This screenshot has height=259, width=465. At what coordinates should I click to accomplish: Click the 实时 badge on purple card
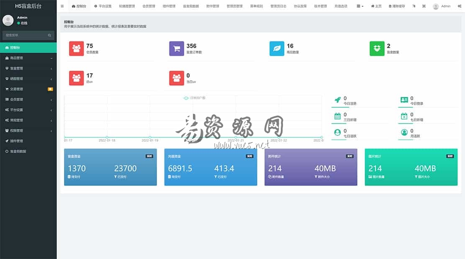point(349,156)
